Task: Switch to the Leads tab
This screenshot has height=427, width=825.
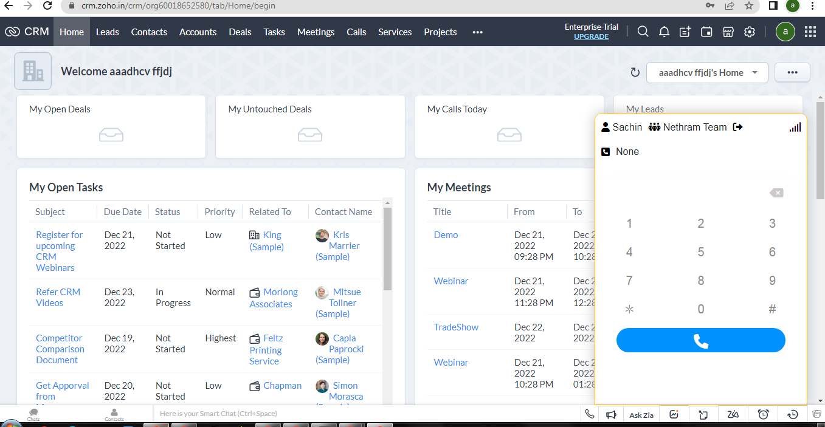Action: (108, 32)
